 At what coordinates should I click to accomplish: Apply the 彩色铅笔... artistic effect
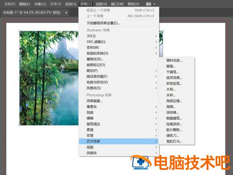pyautogui.click(x=177, y=84)
